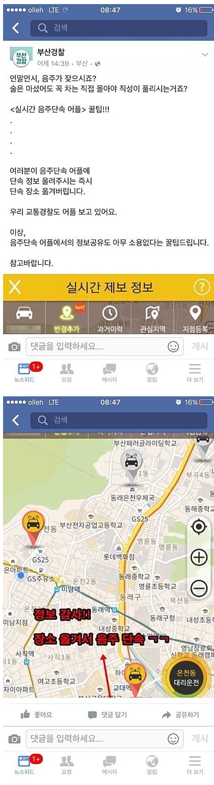Screen dimensions: 214x785
Task: Zoom out with the map minus button
Action: click(x=199, y=588)
